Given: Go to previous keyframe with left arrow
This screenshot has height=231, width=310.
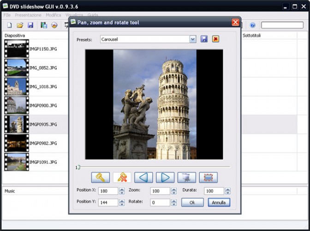Looking at the screenshot, I should tap(143, 177).
